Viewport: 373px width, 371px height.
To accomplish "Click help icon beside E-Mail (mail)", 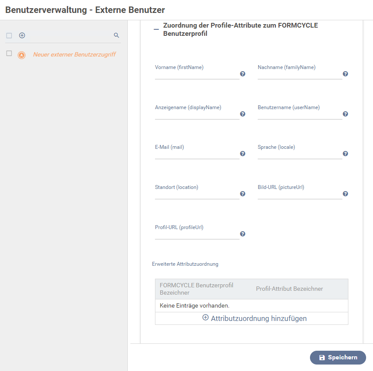I will (242, 154).
